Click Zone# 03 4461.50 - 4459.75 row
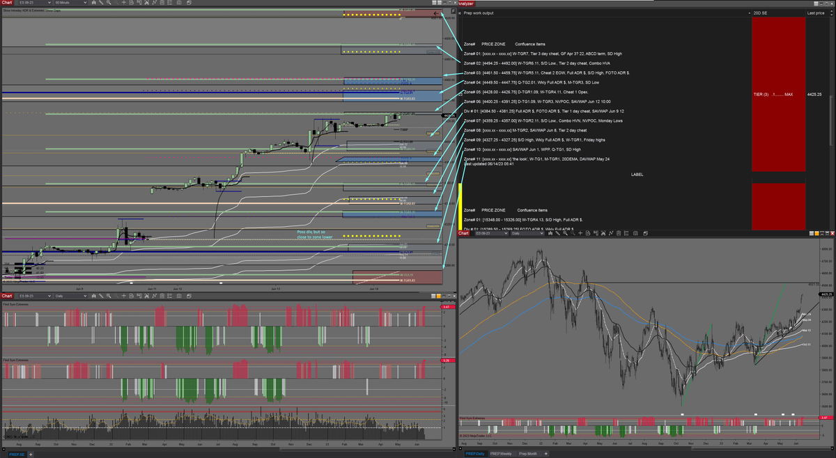The height and width of the screenshot is (458, 836). click(546, 73)
